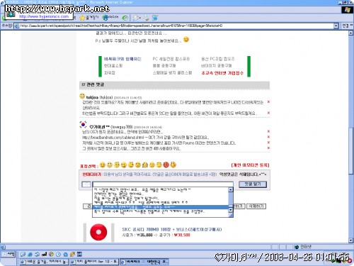
Task: Click the autocomplete list scroll-up arrow
Action: [231, 189]
